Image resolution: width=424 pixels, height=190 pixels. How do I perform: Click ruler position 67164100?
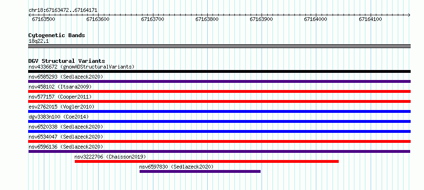pyautogui.click(x=370, y=19)
